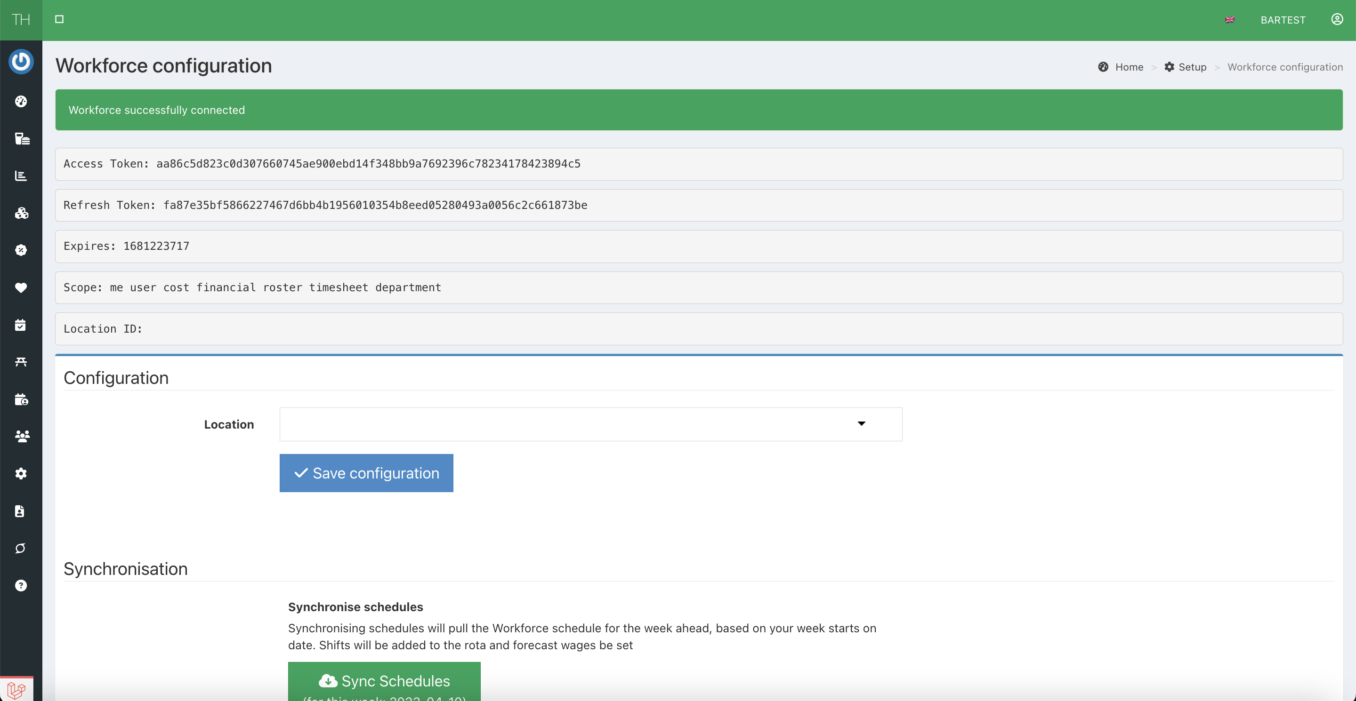Open the dashboard gauge sidebar icon
The image size is (1356, 701).
tap(21, 102)
